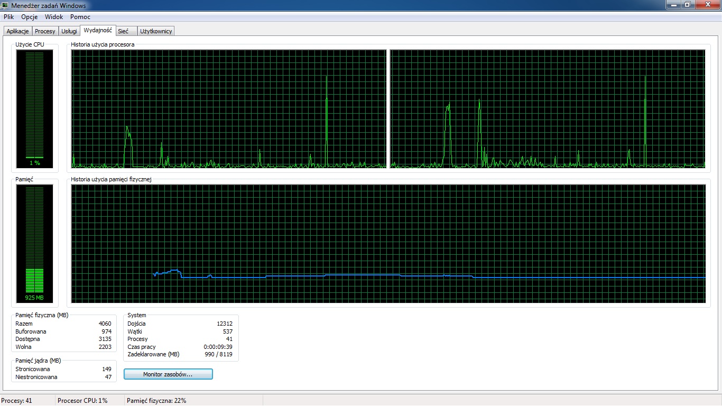Image resolution: width=722 pixels, height=406 pixels.
Task: Click the Czas pracy value 0:00:09:39
Action: pyautogui.click(x=218, y=347)
